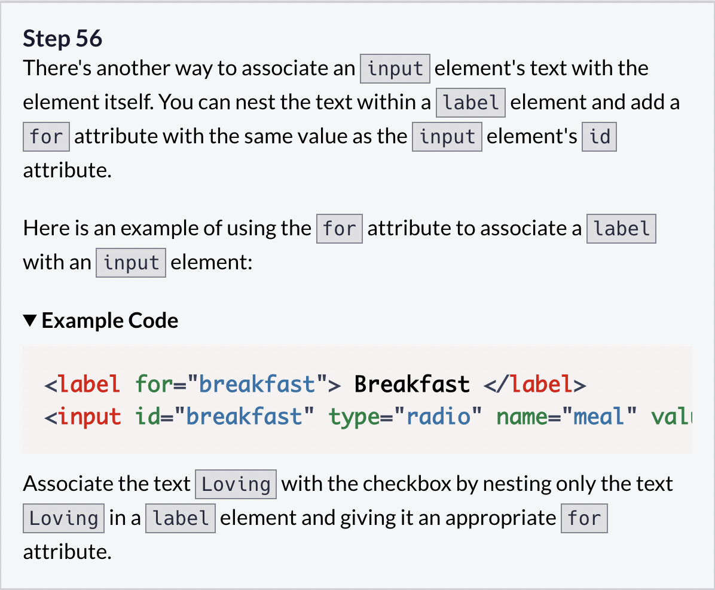Image resolution: width=715 pixels, height=590 pixels.
Task: Click the red "input" tag in the code block
Action: click(x=89, y=417)
